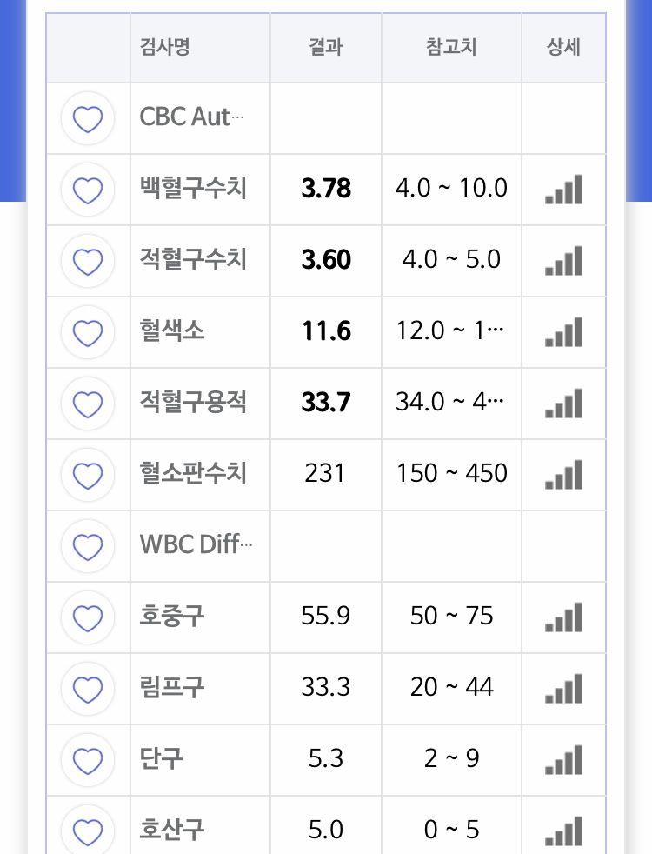Viewport: 652px width, 854px height.
Task: Toggle heart for WBC Diff… group
Action: 88,546
